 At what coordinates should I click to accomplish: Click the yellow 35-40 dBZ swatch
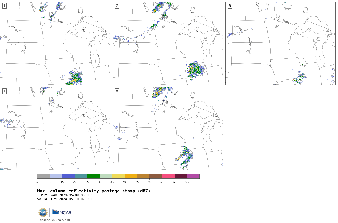(x=118, y=176)
